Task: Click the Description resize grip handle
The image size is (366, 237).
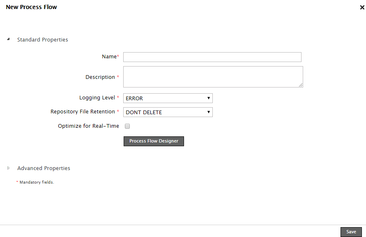Action: coord(301,85)
